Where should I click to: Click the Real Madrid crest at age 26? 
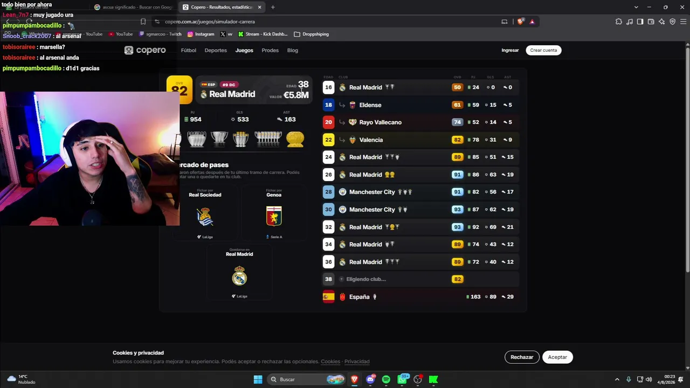[x=342, y=175]
